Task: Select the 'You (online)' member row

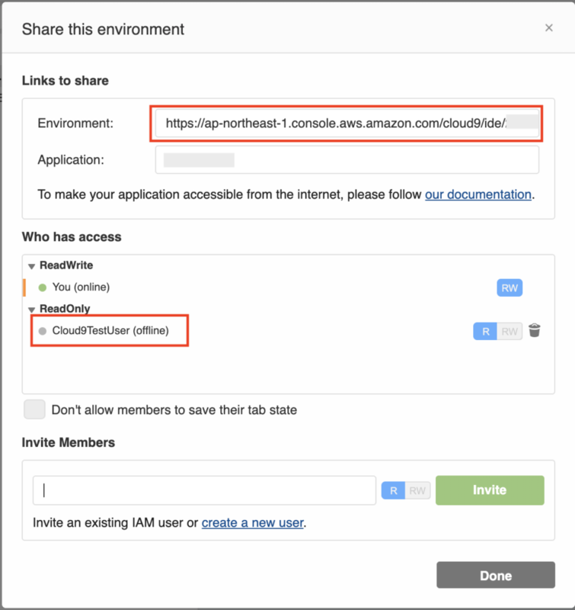Action: [81, 287]
